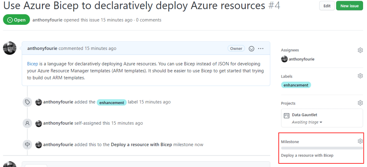The height and width of the screenshot is (167, 367).
Task: Click the tag icon in timeline
Action: 27,102
